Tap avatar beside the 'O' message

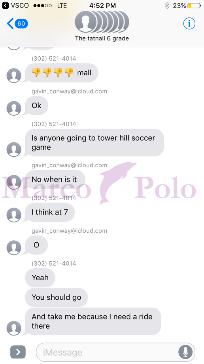pyautogui.click(x=14, y=247)
